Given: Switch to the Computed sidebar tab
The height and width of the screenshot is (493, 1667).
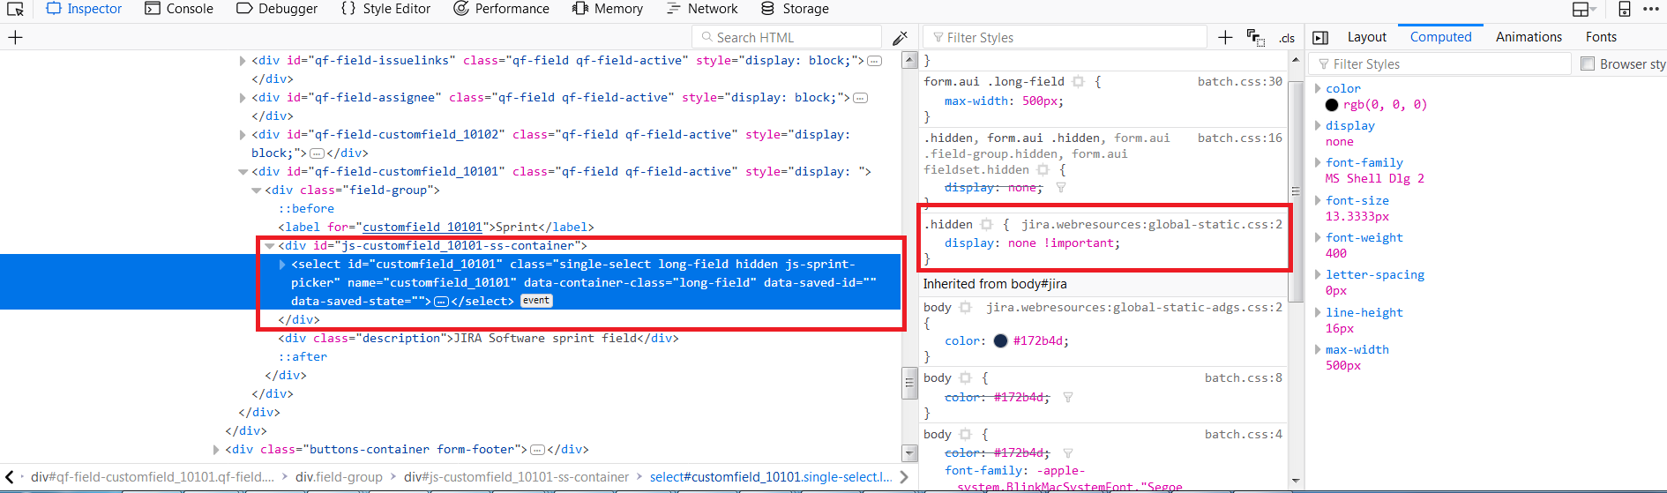Looking at the screenshot, I should [x=1440, y=37].
